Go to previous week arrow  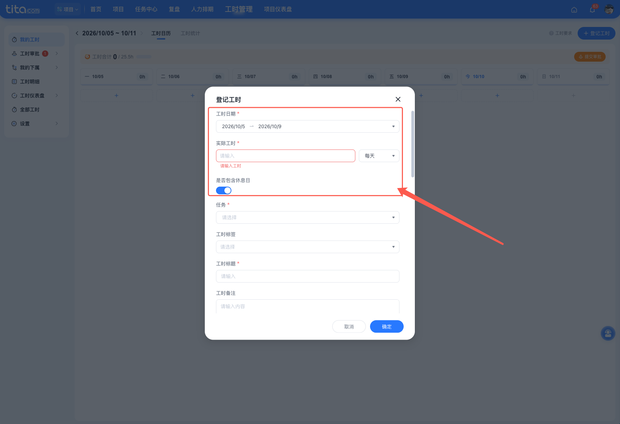point(77,33)
